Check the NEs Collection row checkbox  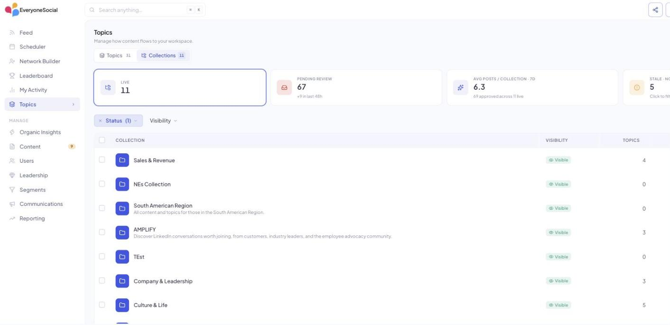tap(102, 184)
